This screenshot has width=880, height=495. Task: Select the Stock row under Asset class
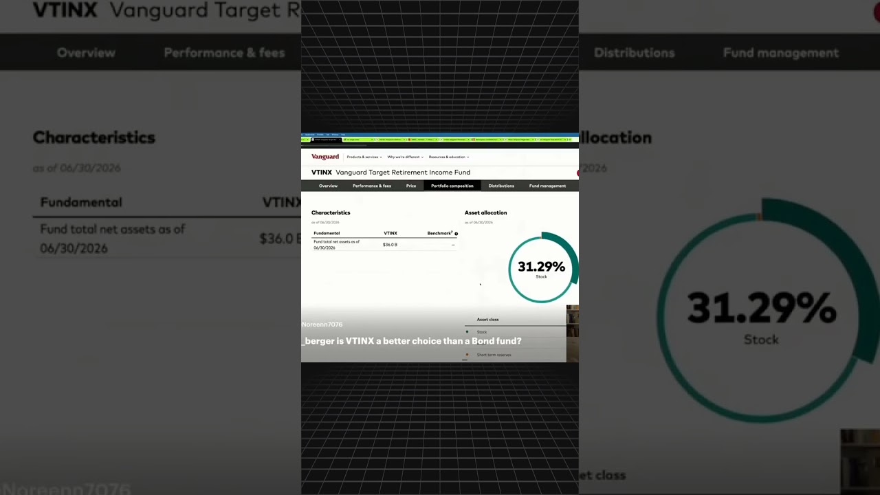tap(516, 332)
